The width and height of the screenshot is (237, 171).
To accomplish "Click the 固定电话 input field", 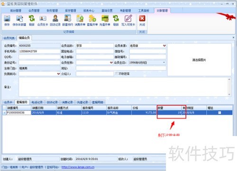I will (x=95, y=51).
